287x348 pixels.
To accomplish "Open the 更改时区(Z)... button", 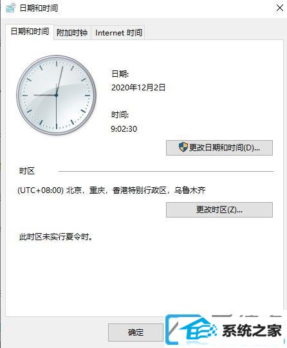I will tap(219, 210).
